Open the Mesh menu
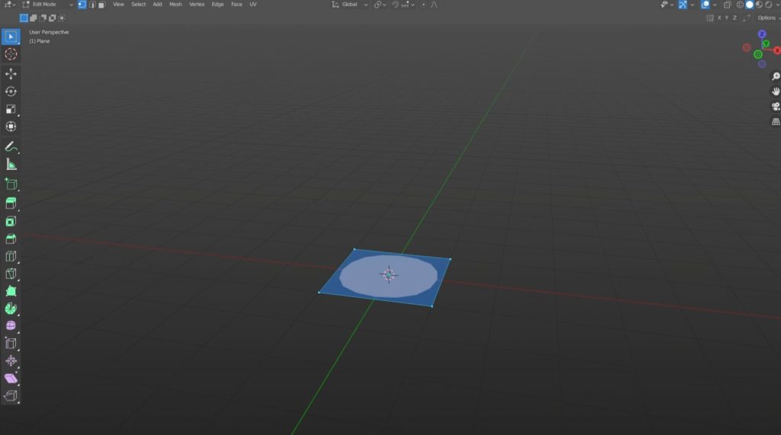This screenshot has height=435, width=781. tap(175, 5)
